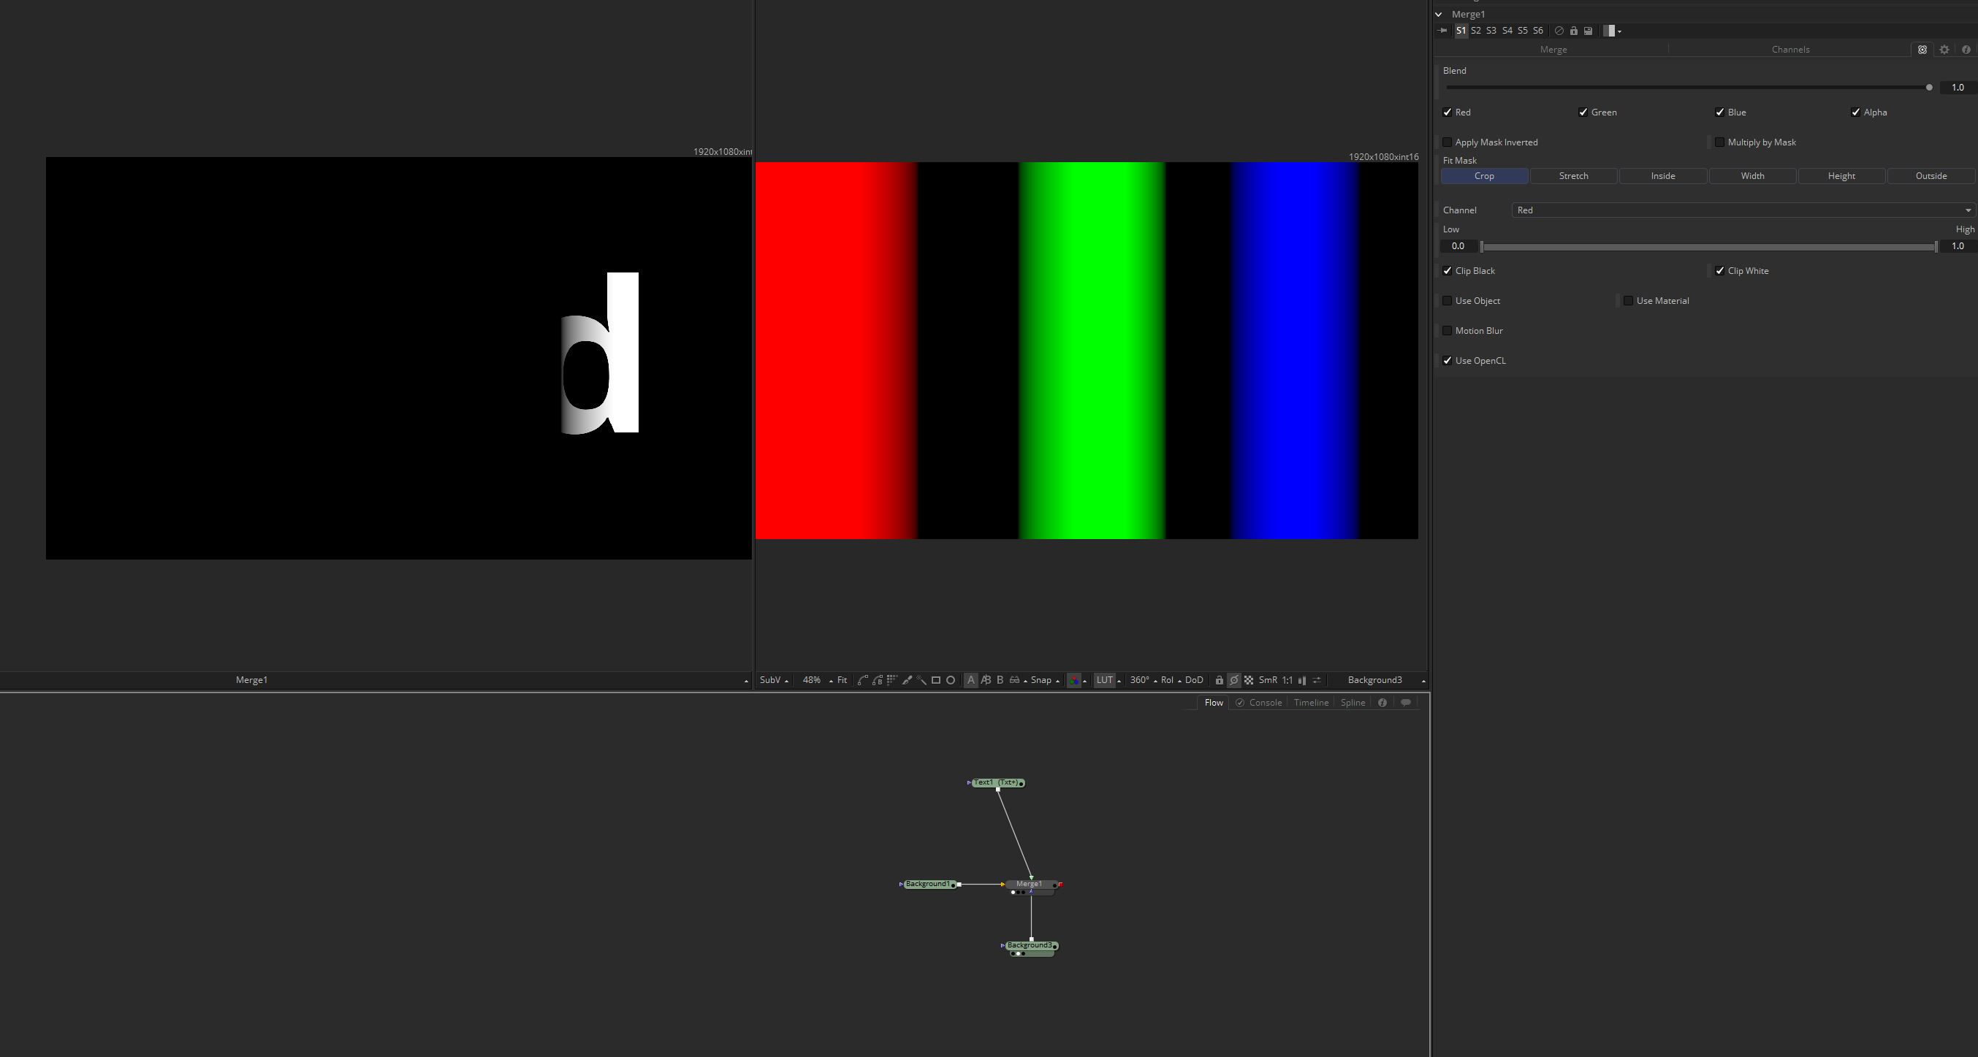Screen dimensions: 1978x1057
Task: Collapse the Merge1 controls chevron
Action: tap(1439, 14)
